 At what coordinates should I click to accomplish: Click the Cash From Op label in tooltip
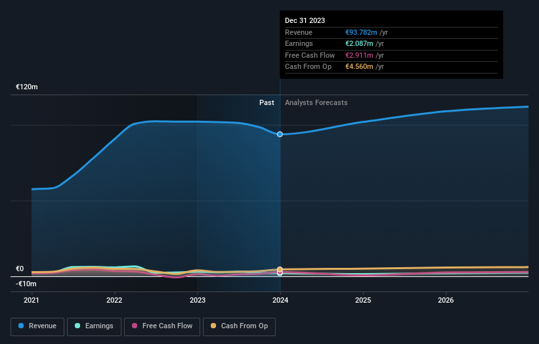click(309, 67)
